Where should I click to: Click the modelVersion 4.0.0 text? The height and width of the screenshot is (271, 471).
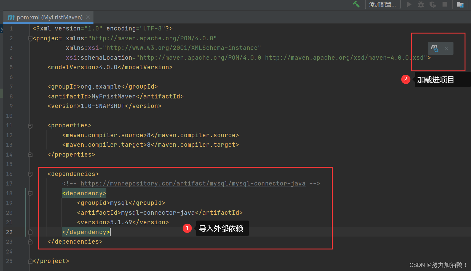pyautogui.click(x=110, y=67)
